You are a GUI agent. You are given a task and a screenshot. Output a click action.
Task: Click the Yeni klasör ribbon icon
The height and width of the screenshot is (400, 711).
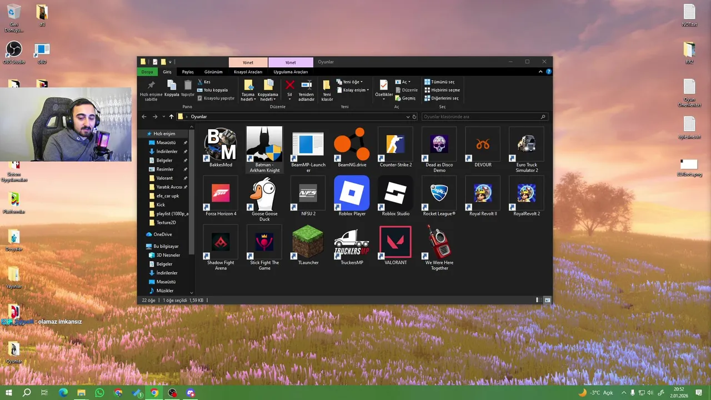pyautogui.click(x=327, y=90)
